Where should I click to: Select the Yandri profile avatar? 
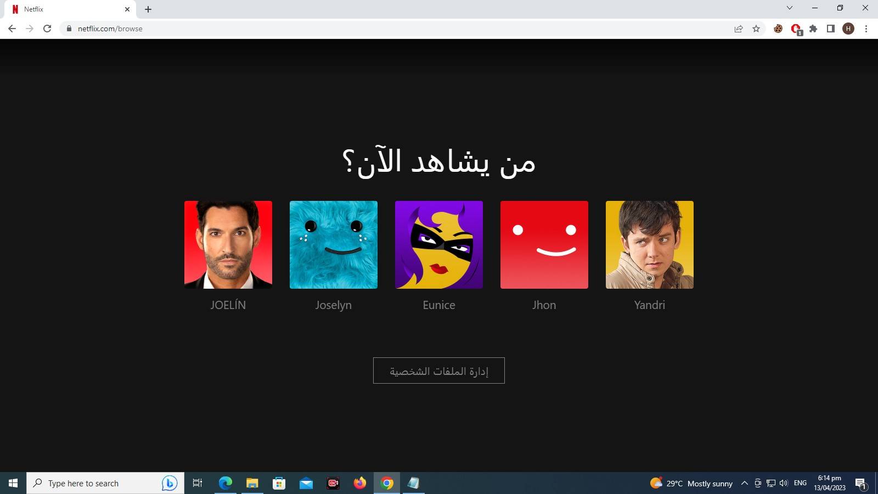(x=650, y=245)
